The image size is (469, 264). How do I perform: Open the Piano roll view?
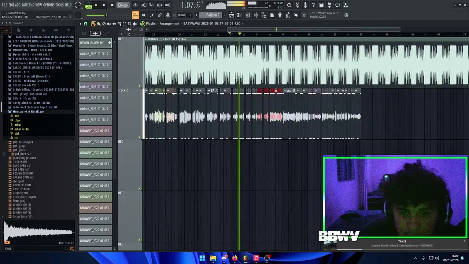(240, 15)
